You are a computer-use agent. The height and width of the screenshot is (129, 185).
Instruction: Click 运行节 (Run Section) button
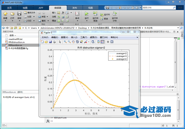tap(105, 15)
